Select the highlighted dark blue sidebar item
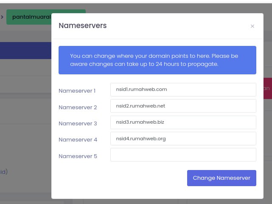 tap(25, 50)
